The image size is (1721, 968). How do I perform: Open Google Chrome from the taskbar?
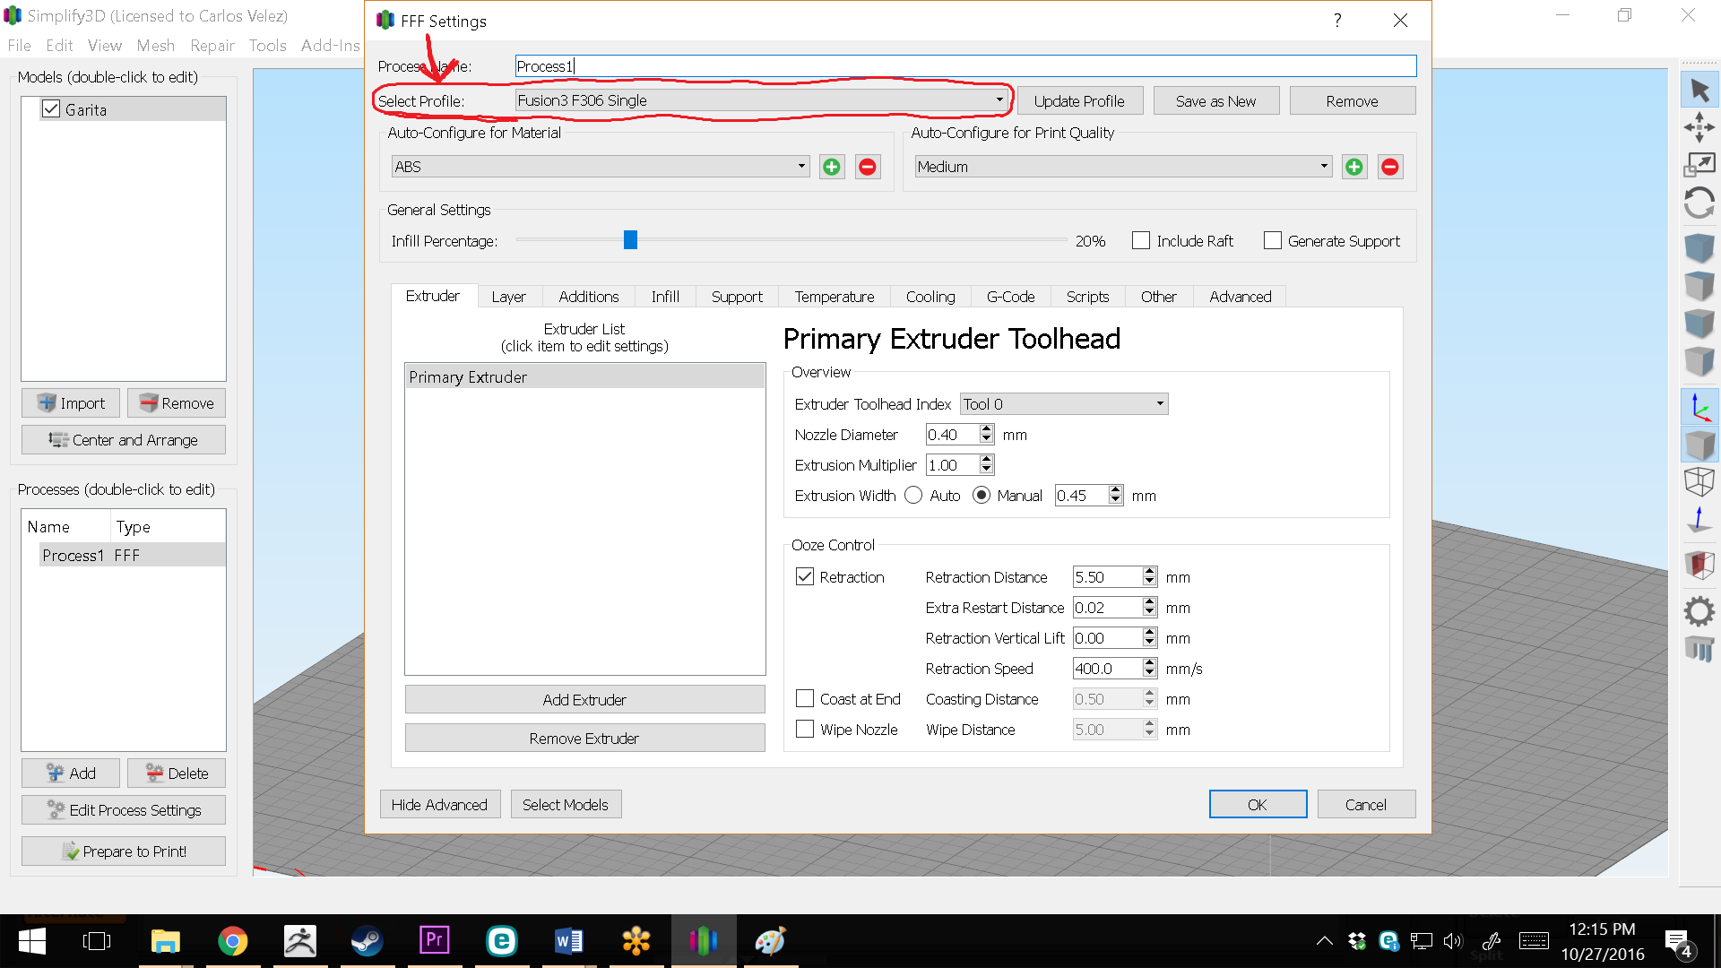(x=232, y=941)
